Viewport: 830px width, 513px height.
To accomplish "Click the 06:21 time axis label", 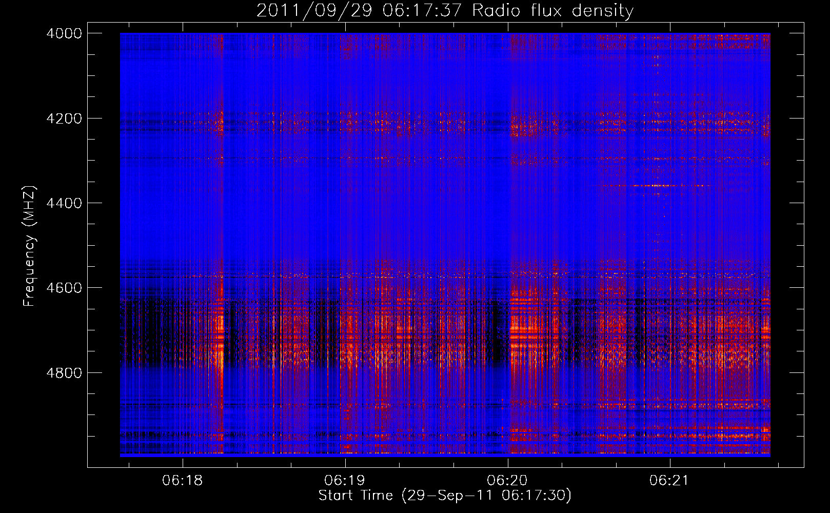I will (x=669, y=481).
